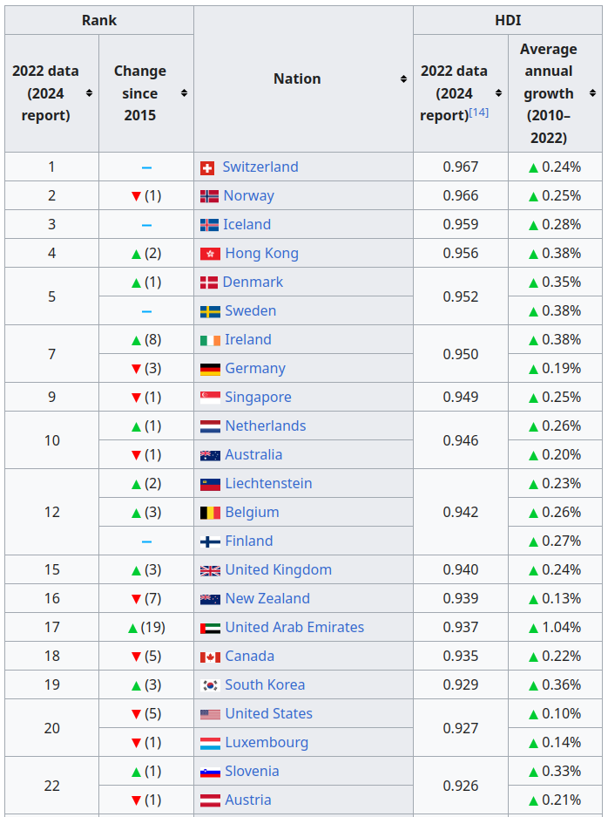Sort by Change since 2015 column arrows
Screen dimensions: 608x817
pos(184,92)
